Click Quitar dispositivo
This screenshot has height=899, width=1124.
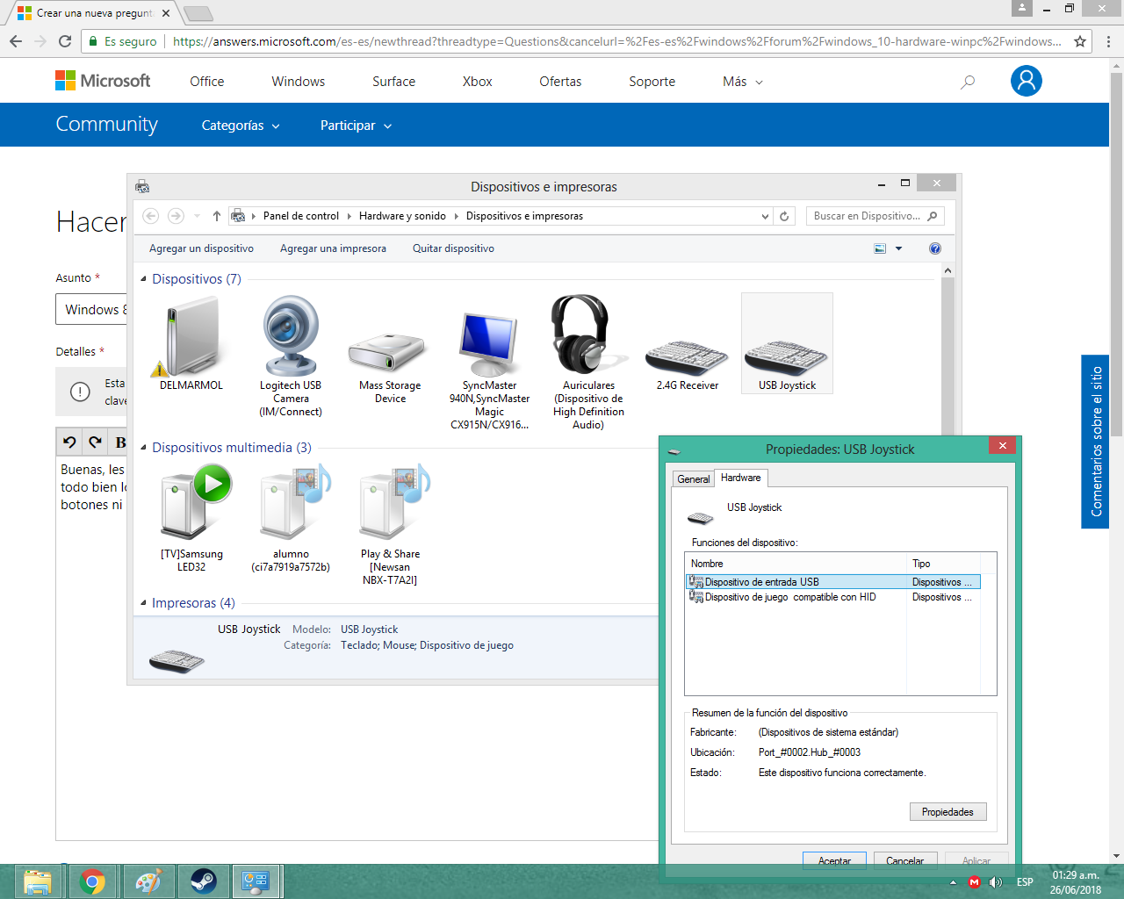coord(453,248)
